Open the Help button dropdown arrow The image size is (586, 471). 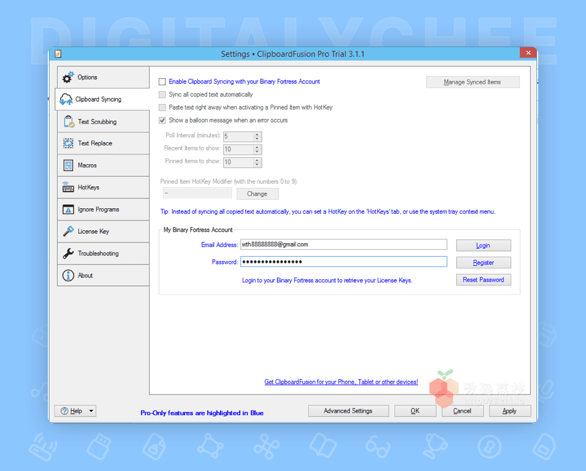(x=91, y=411)
